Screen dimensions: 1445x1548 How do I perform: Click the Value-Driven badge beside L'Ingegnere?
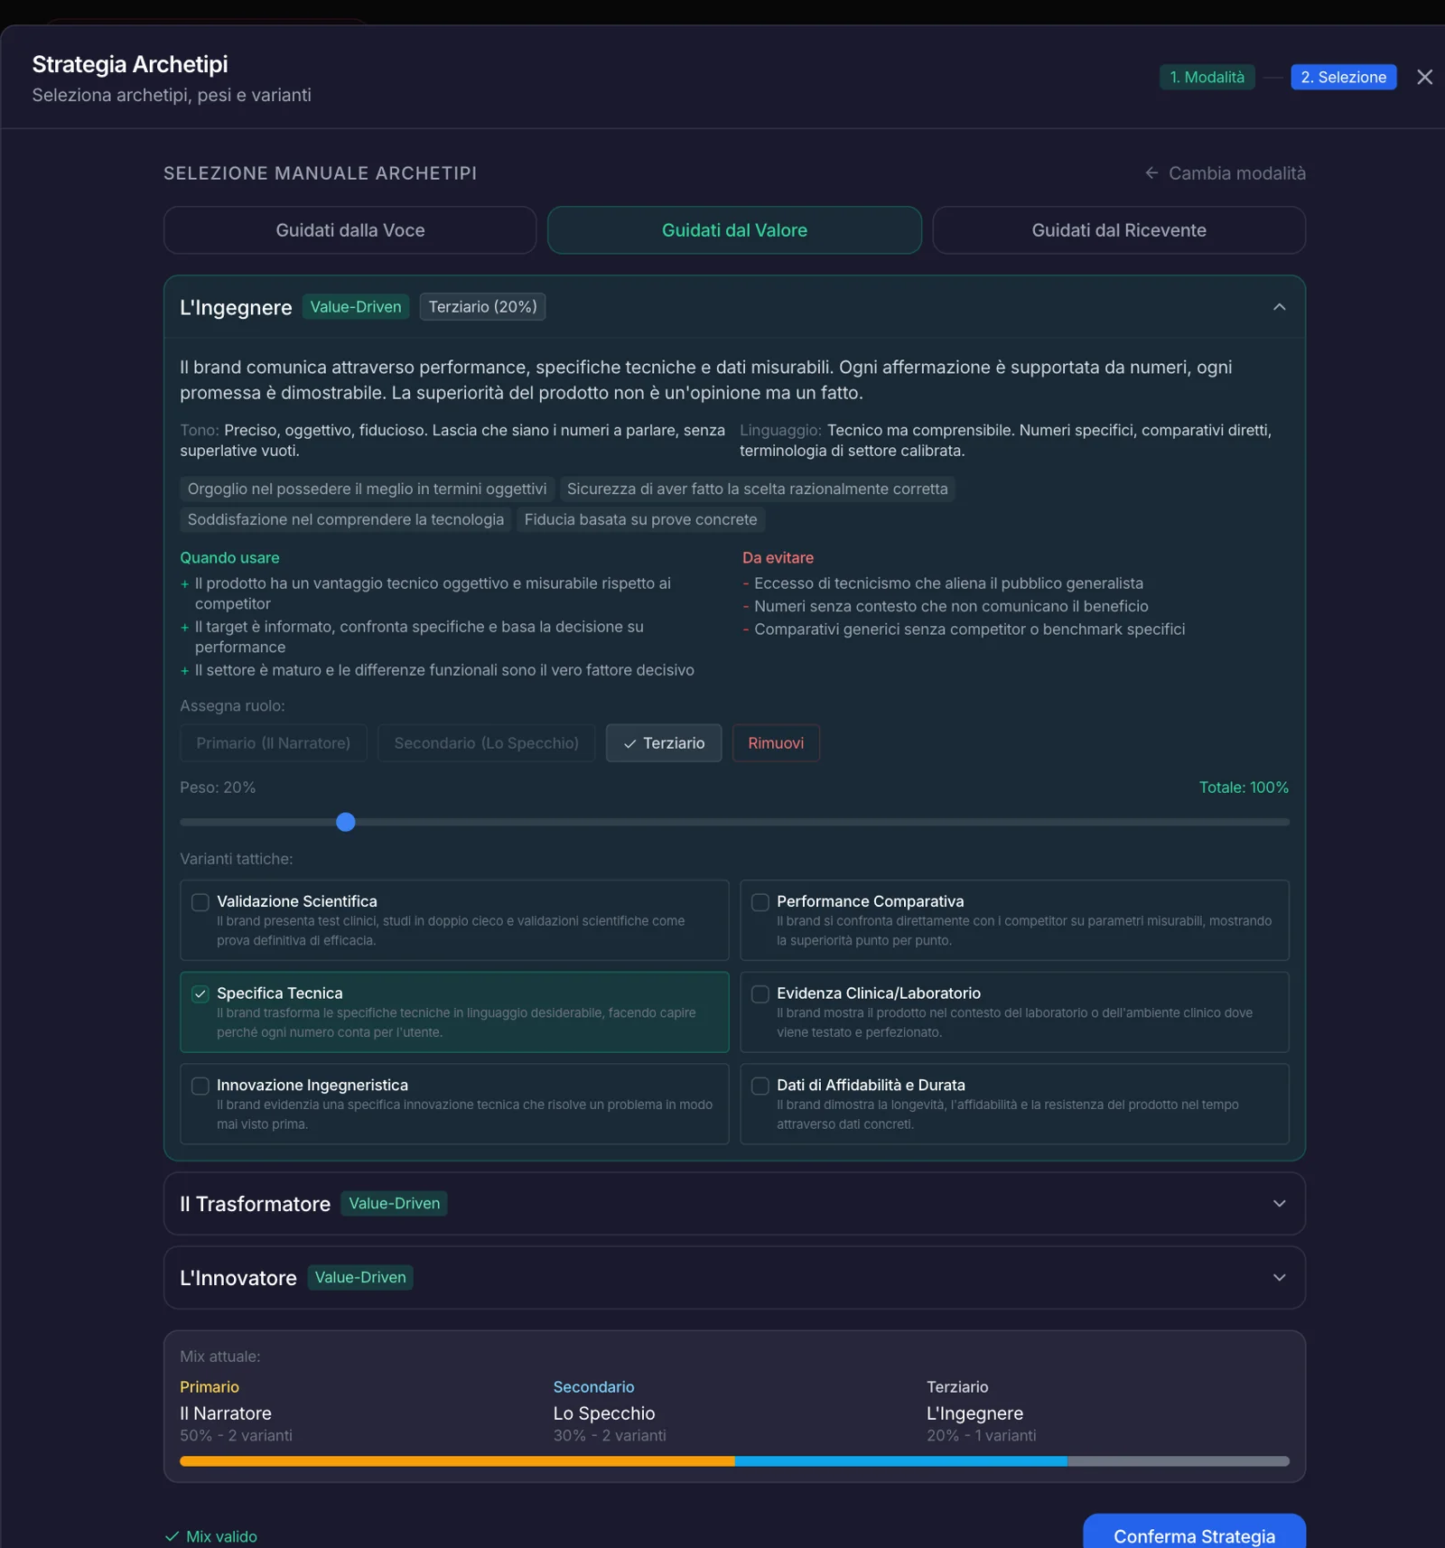click(356, 307)
